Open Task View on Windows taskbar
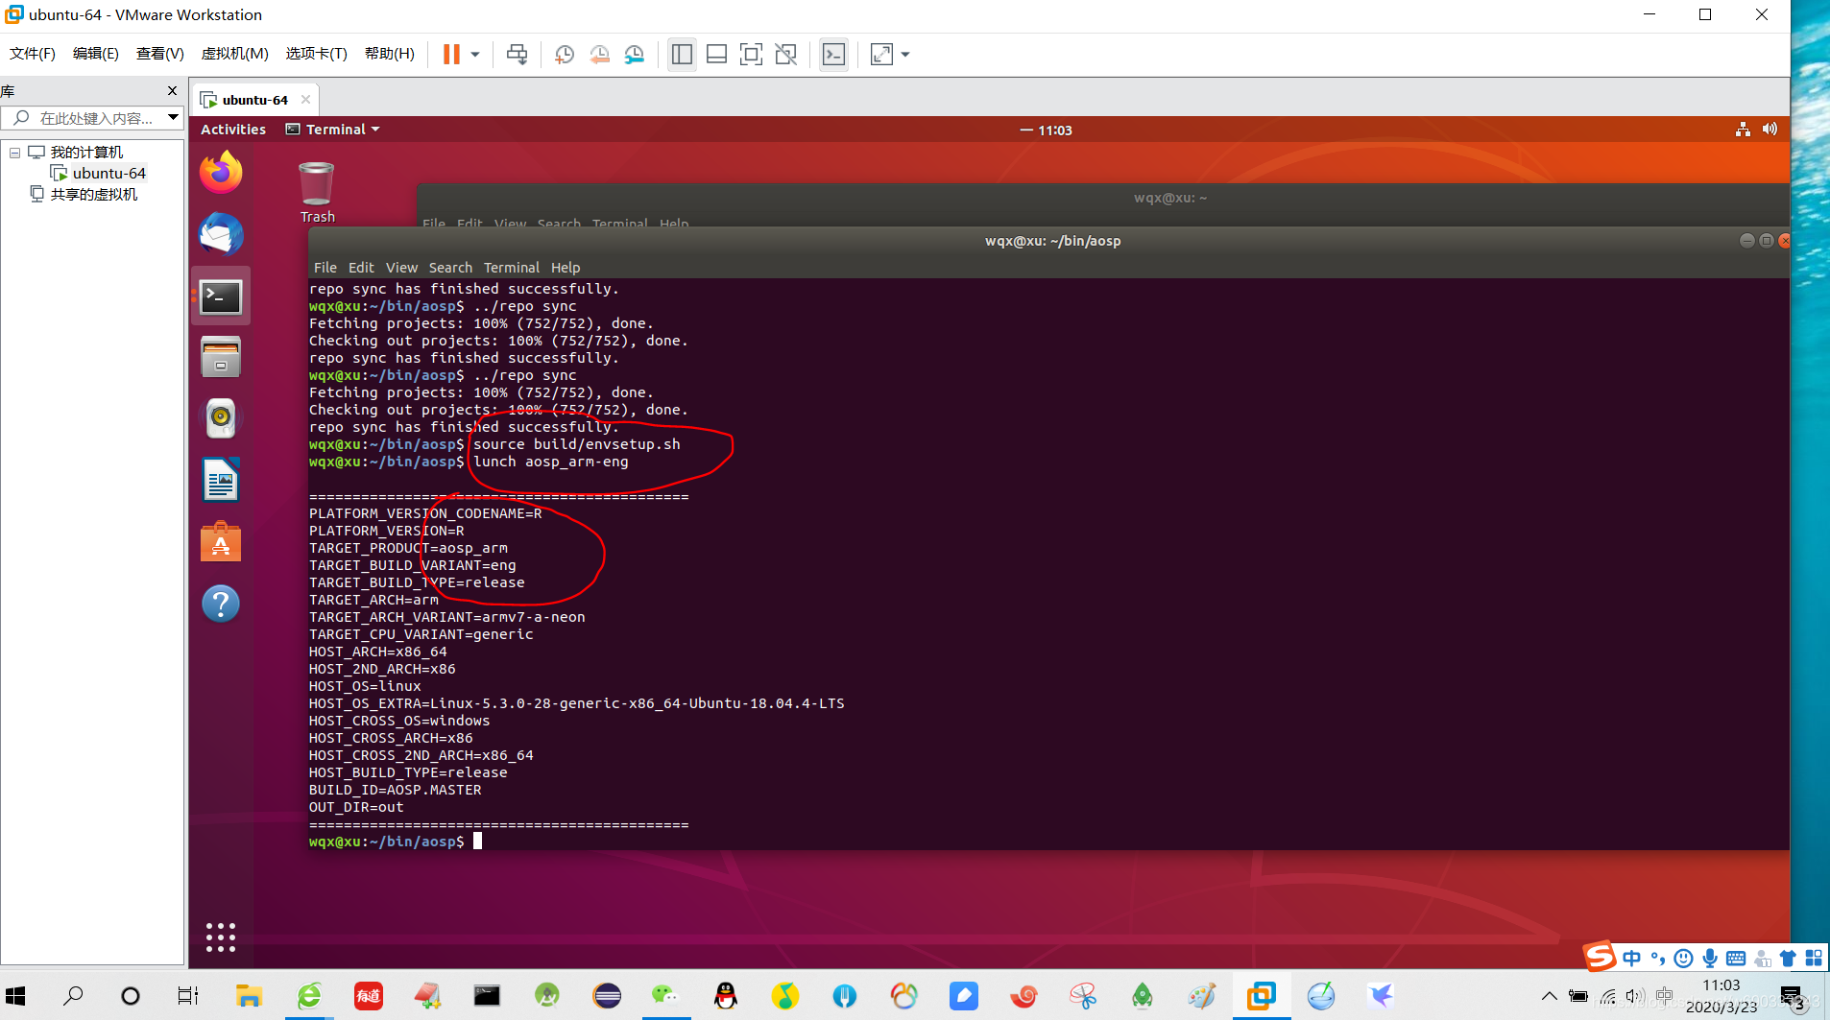The width and height of the screenshot is (1830, 1020). click(x=188, y=996)
